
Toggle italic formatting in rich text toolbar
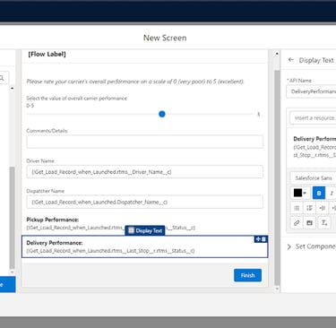click(x=332, y=194)
